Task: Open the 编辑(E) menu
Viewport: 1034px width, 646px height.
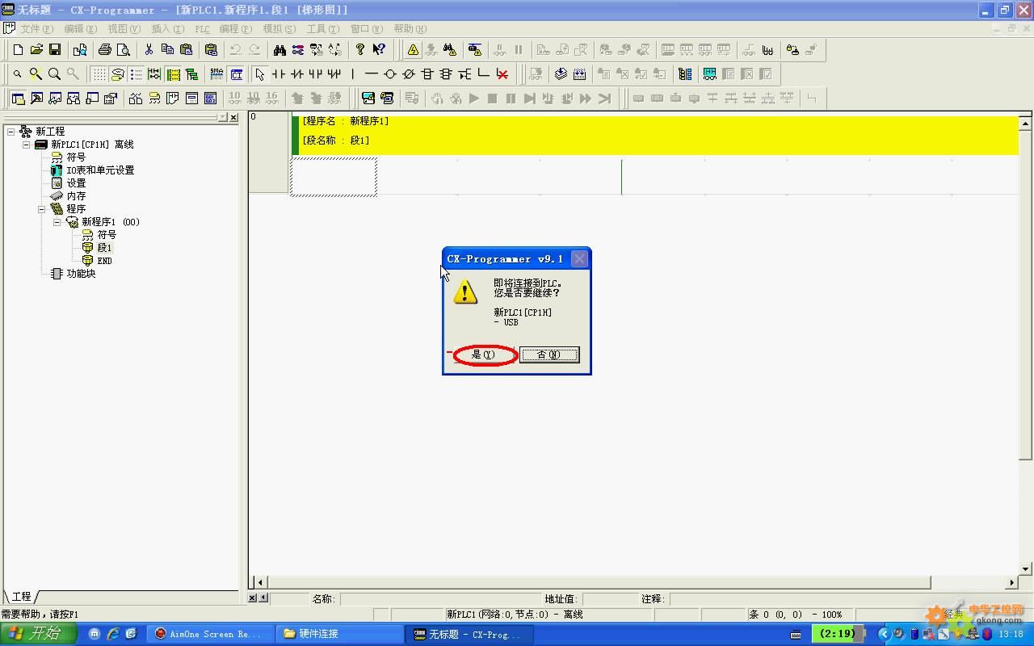Action: (x=80, y=28)
